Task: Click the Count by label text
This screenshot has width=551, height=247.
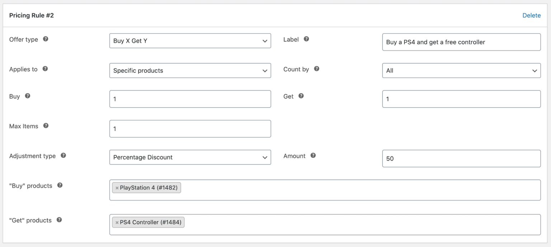Action: (296, 69)
